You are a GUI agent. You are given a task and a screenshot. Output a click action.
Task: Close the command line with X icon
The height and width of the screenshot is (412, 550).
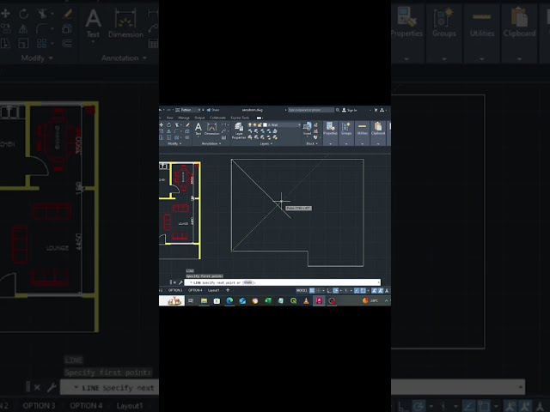[175, 282]
